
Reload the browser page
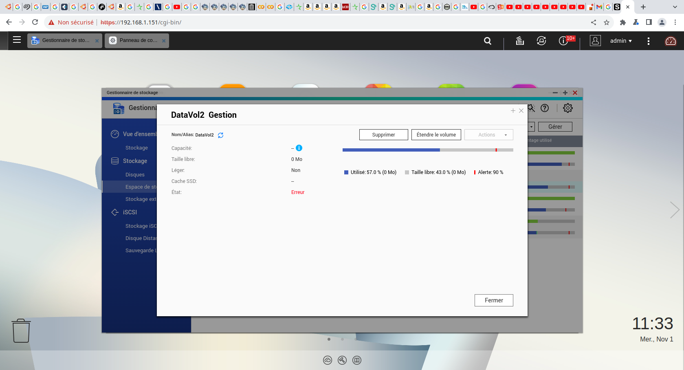pyautogui.click(x=35, y=22)
